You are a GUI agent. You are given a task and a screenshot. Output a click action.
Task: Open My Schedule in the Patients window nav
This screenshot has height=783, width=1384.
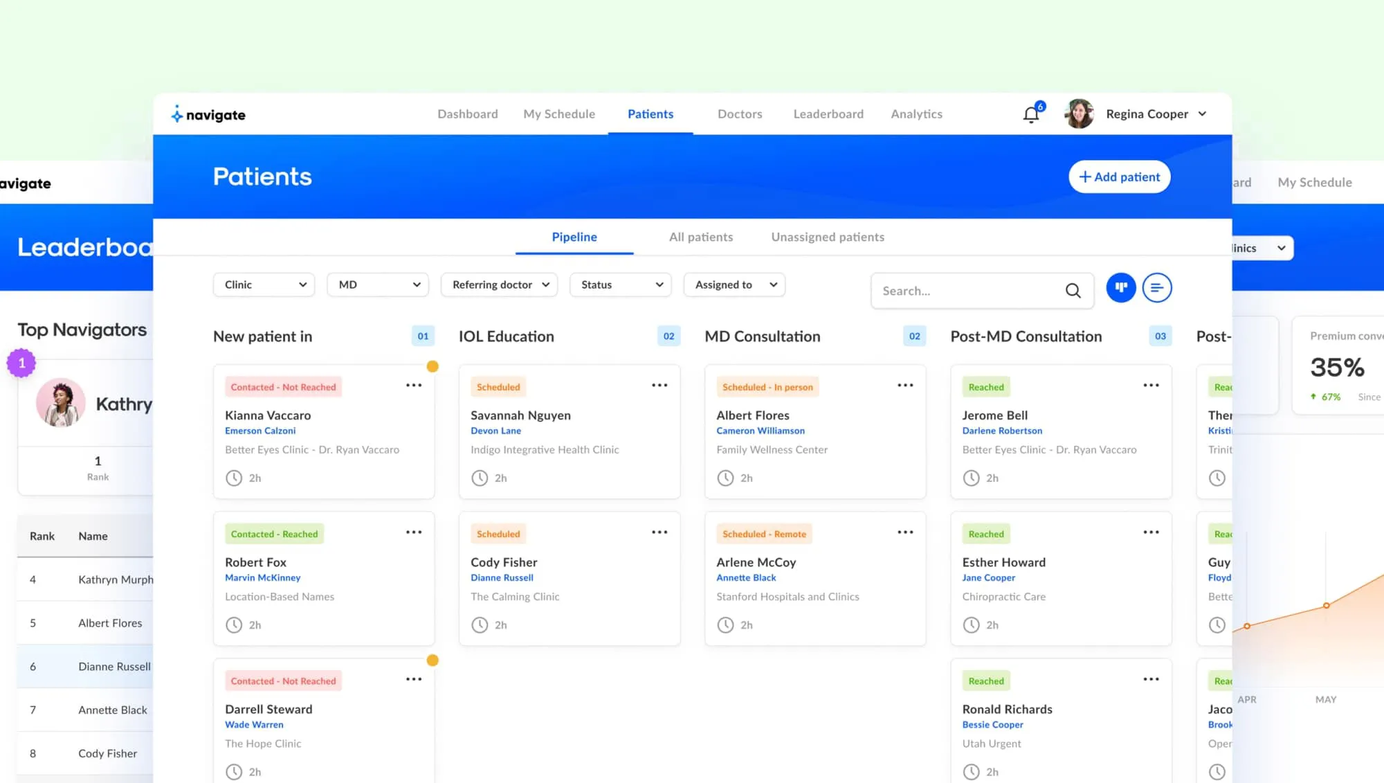coord(559,114)
